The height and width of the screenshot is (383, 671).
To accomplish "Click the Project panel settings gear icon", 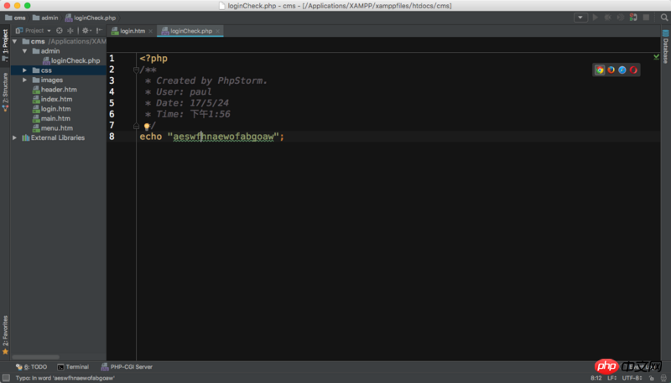I will [x=86, y=31].
